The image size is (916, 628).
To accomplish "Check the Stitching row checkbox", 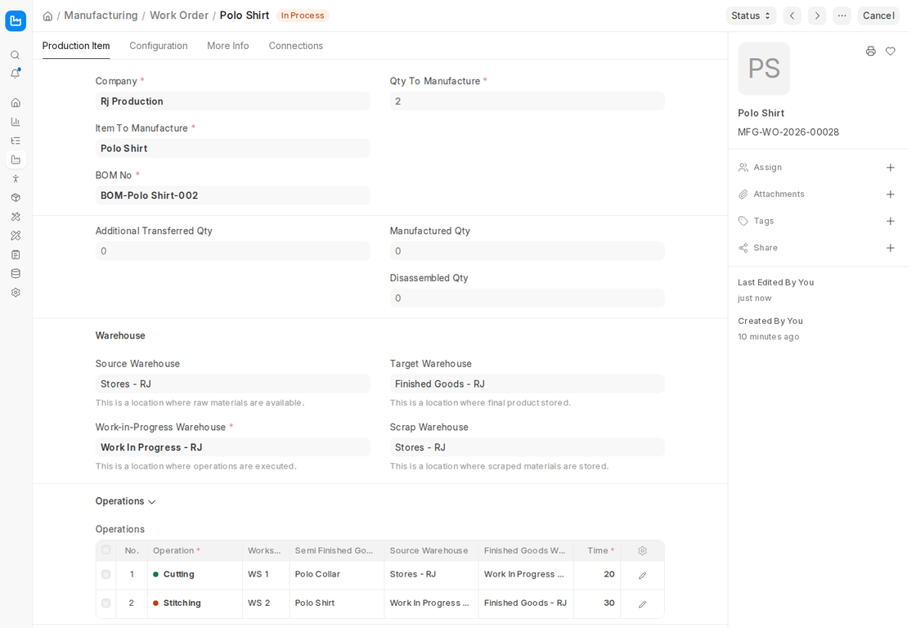I will pos(106,603).
